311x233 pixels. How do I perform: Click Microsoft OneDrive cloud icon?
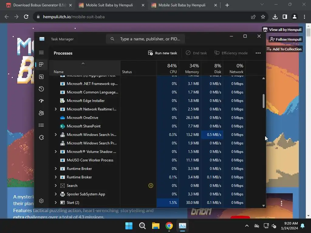[63, 118]
